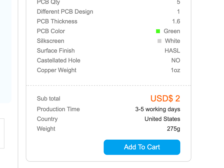Click the gray Silkscreen color swatch
This screenshot has width=224, height=168.
pos(160,41)
